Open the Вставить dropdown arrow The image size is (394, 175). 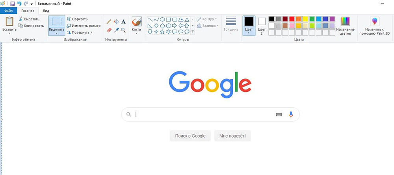pyautogui.click(x=9, y=33)
